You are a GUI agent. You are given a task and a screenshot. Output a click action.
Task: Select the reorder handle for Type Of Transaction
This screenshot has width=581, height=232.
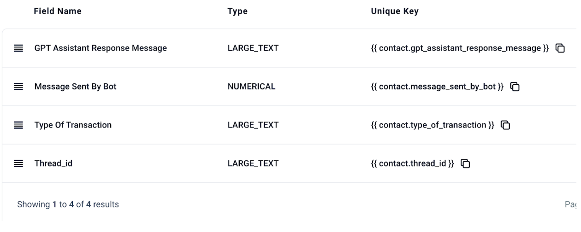(18, 125)
